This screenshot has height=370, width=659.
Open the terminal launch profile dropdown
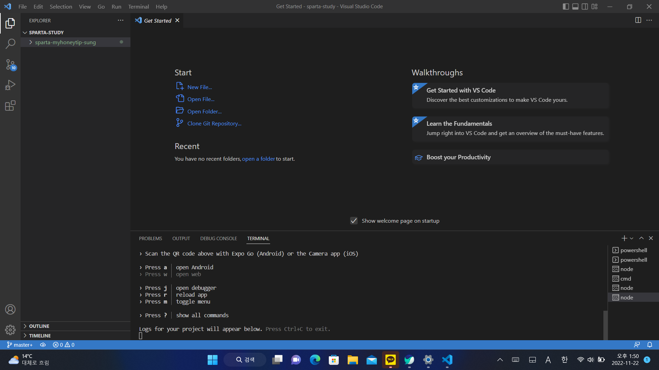632,238
